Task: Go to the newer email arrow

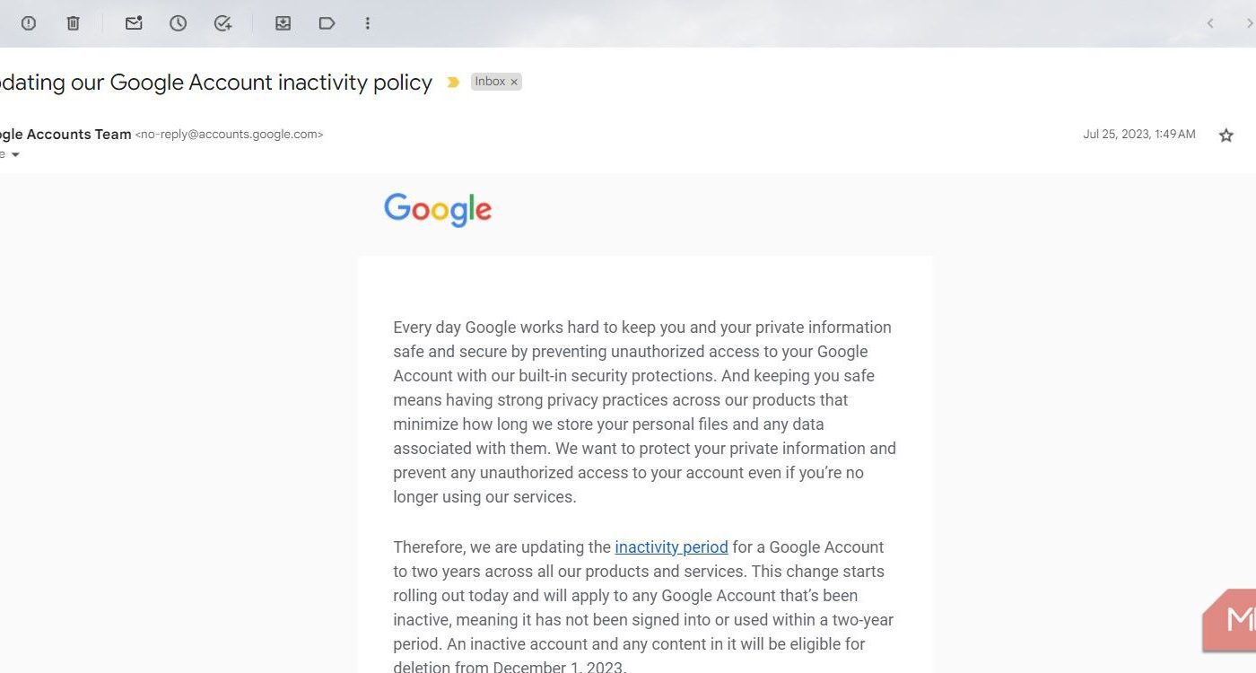Action: click(x=1210, y=23)
